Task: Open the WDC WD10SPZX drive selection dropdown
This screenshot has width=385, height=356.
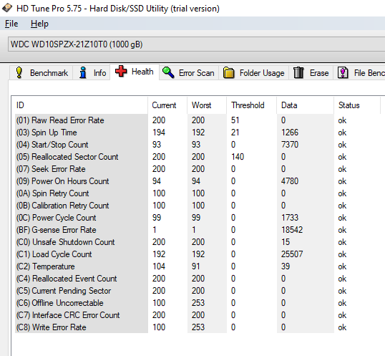Action: 196,44
